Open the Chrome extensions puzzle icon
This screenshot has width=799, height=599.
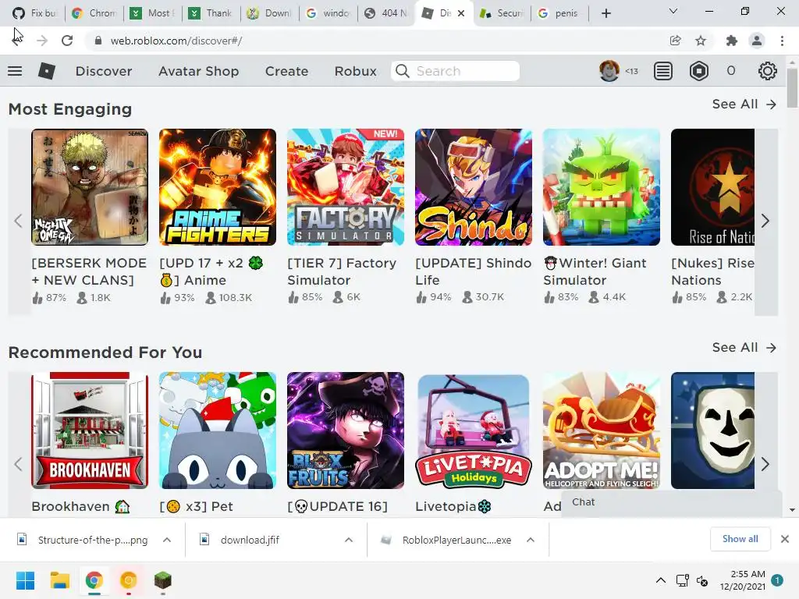(x=732, y=41)
